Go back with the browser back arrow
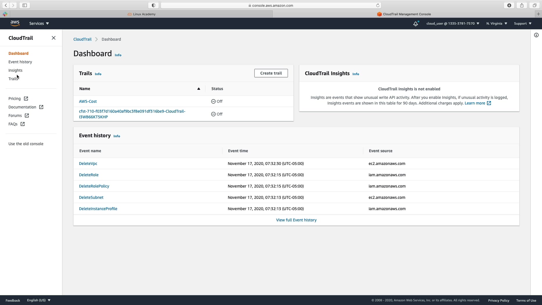 [6, 5]
